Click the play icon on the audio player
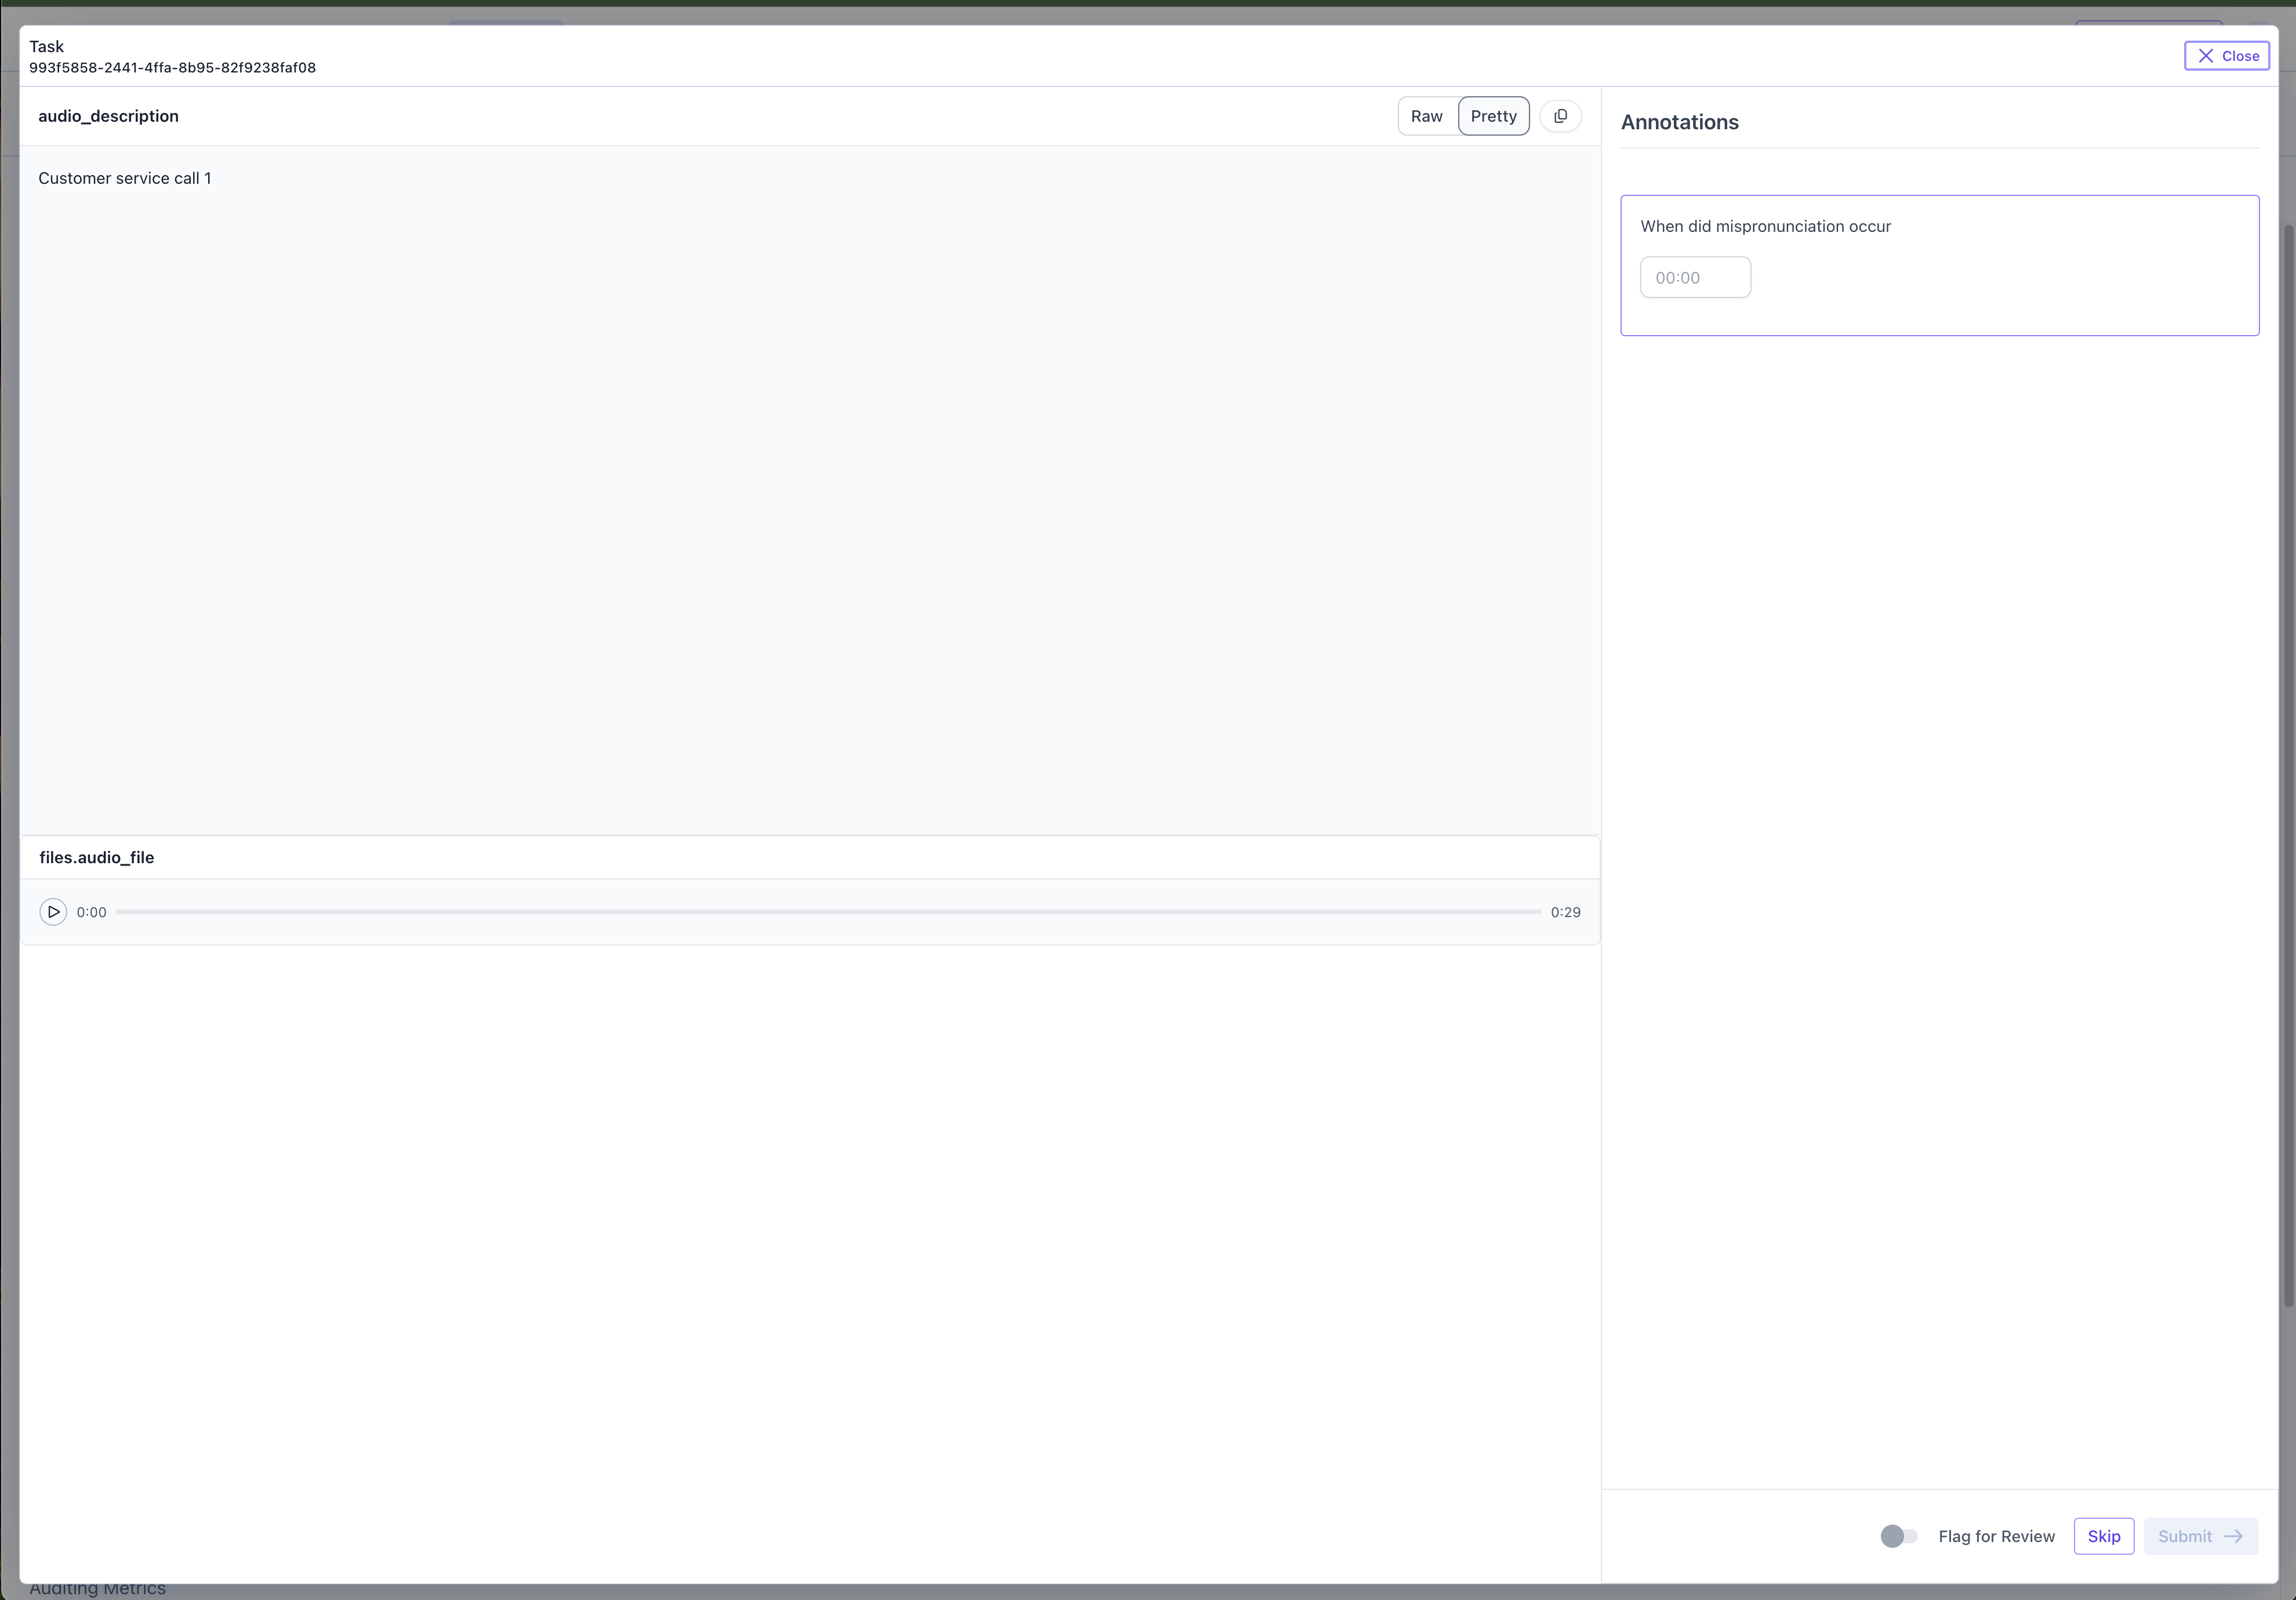 pos(53,912)
